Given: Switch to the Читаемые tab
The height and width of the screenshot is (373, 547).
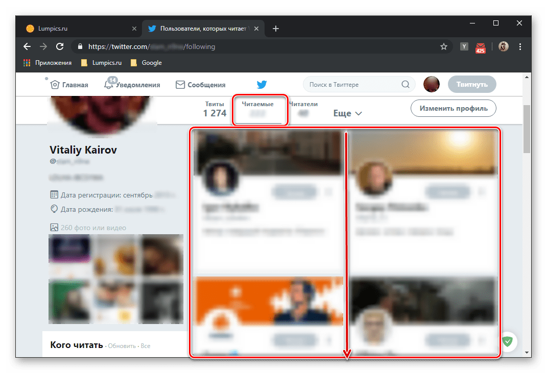Looking at the screenshot, I should click(258, 109).
